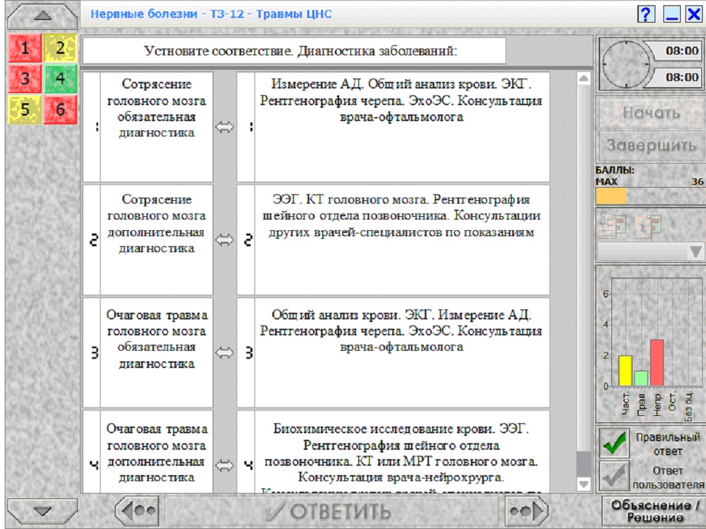Screen dimensions: 706x529
Task: Select question 6 red tile
Action: [61, 109]
